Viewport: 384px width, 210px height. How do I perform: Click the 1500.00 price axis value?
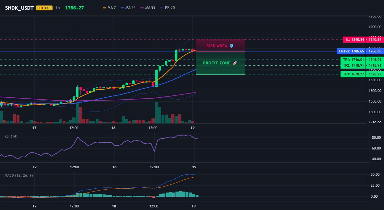tap(375, 112)
